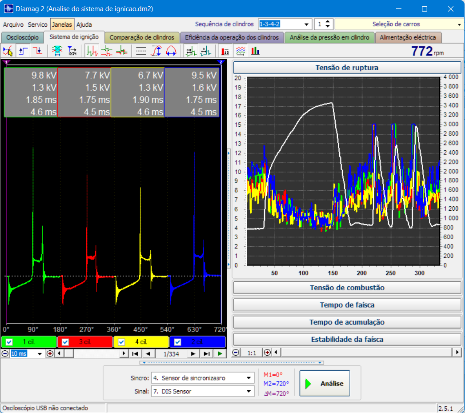Click the 1234 cylinder numbering icon
Viewport: 465px width, 413px height.
pos(72,51)
